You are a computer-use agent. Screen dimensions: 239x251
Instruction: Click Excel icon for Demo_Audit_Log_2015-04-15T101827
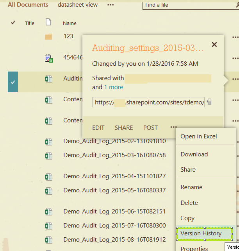(x=48, y=177)
